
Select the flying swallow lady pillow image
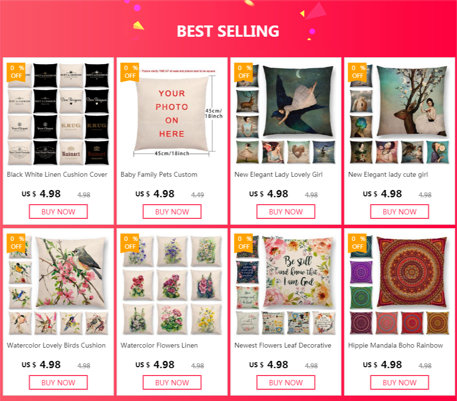pos(298,101)
